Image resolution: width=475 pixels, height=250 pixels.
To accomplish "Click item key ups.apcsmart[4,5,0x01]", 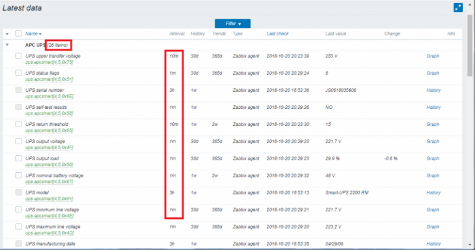I will tap(49, 199).
